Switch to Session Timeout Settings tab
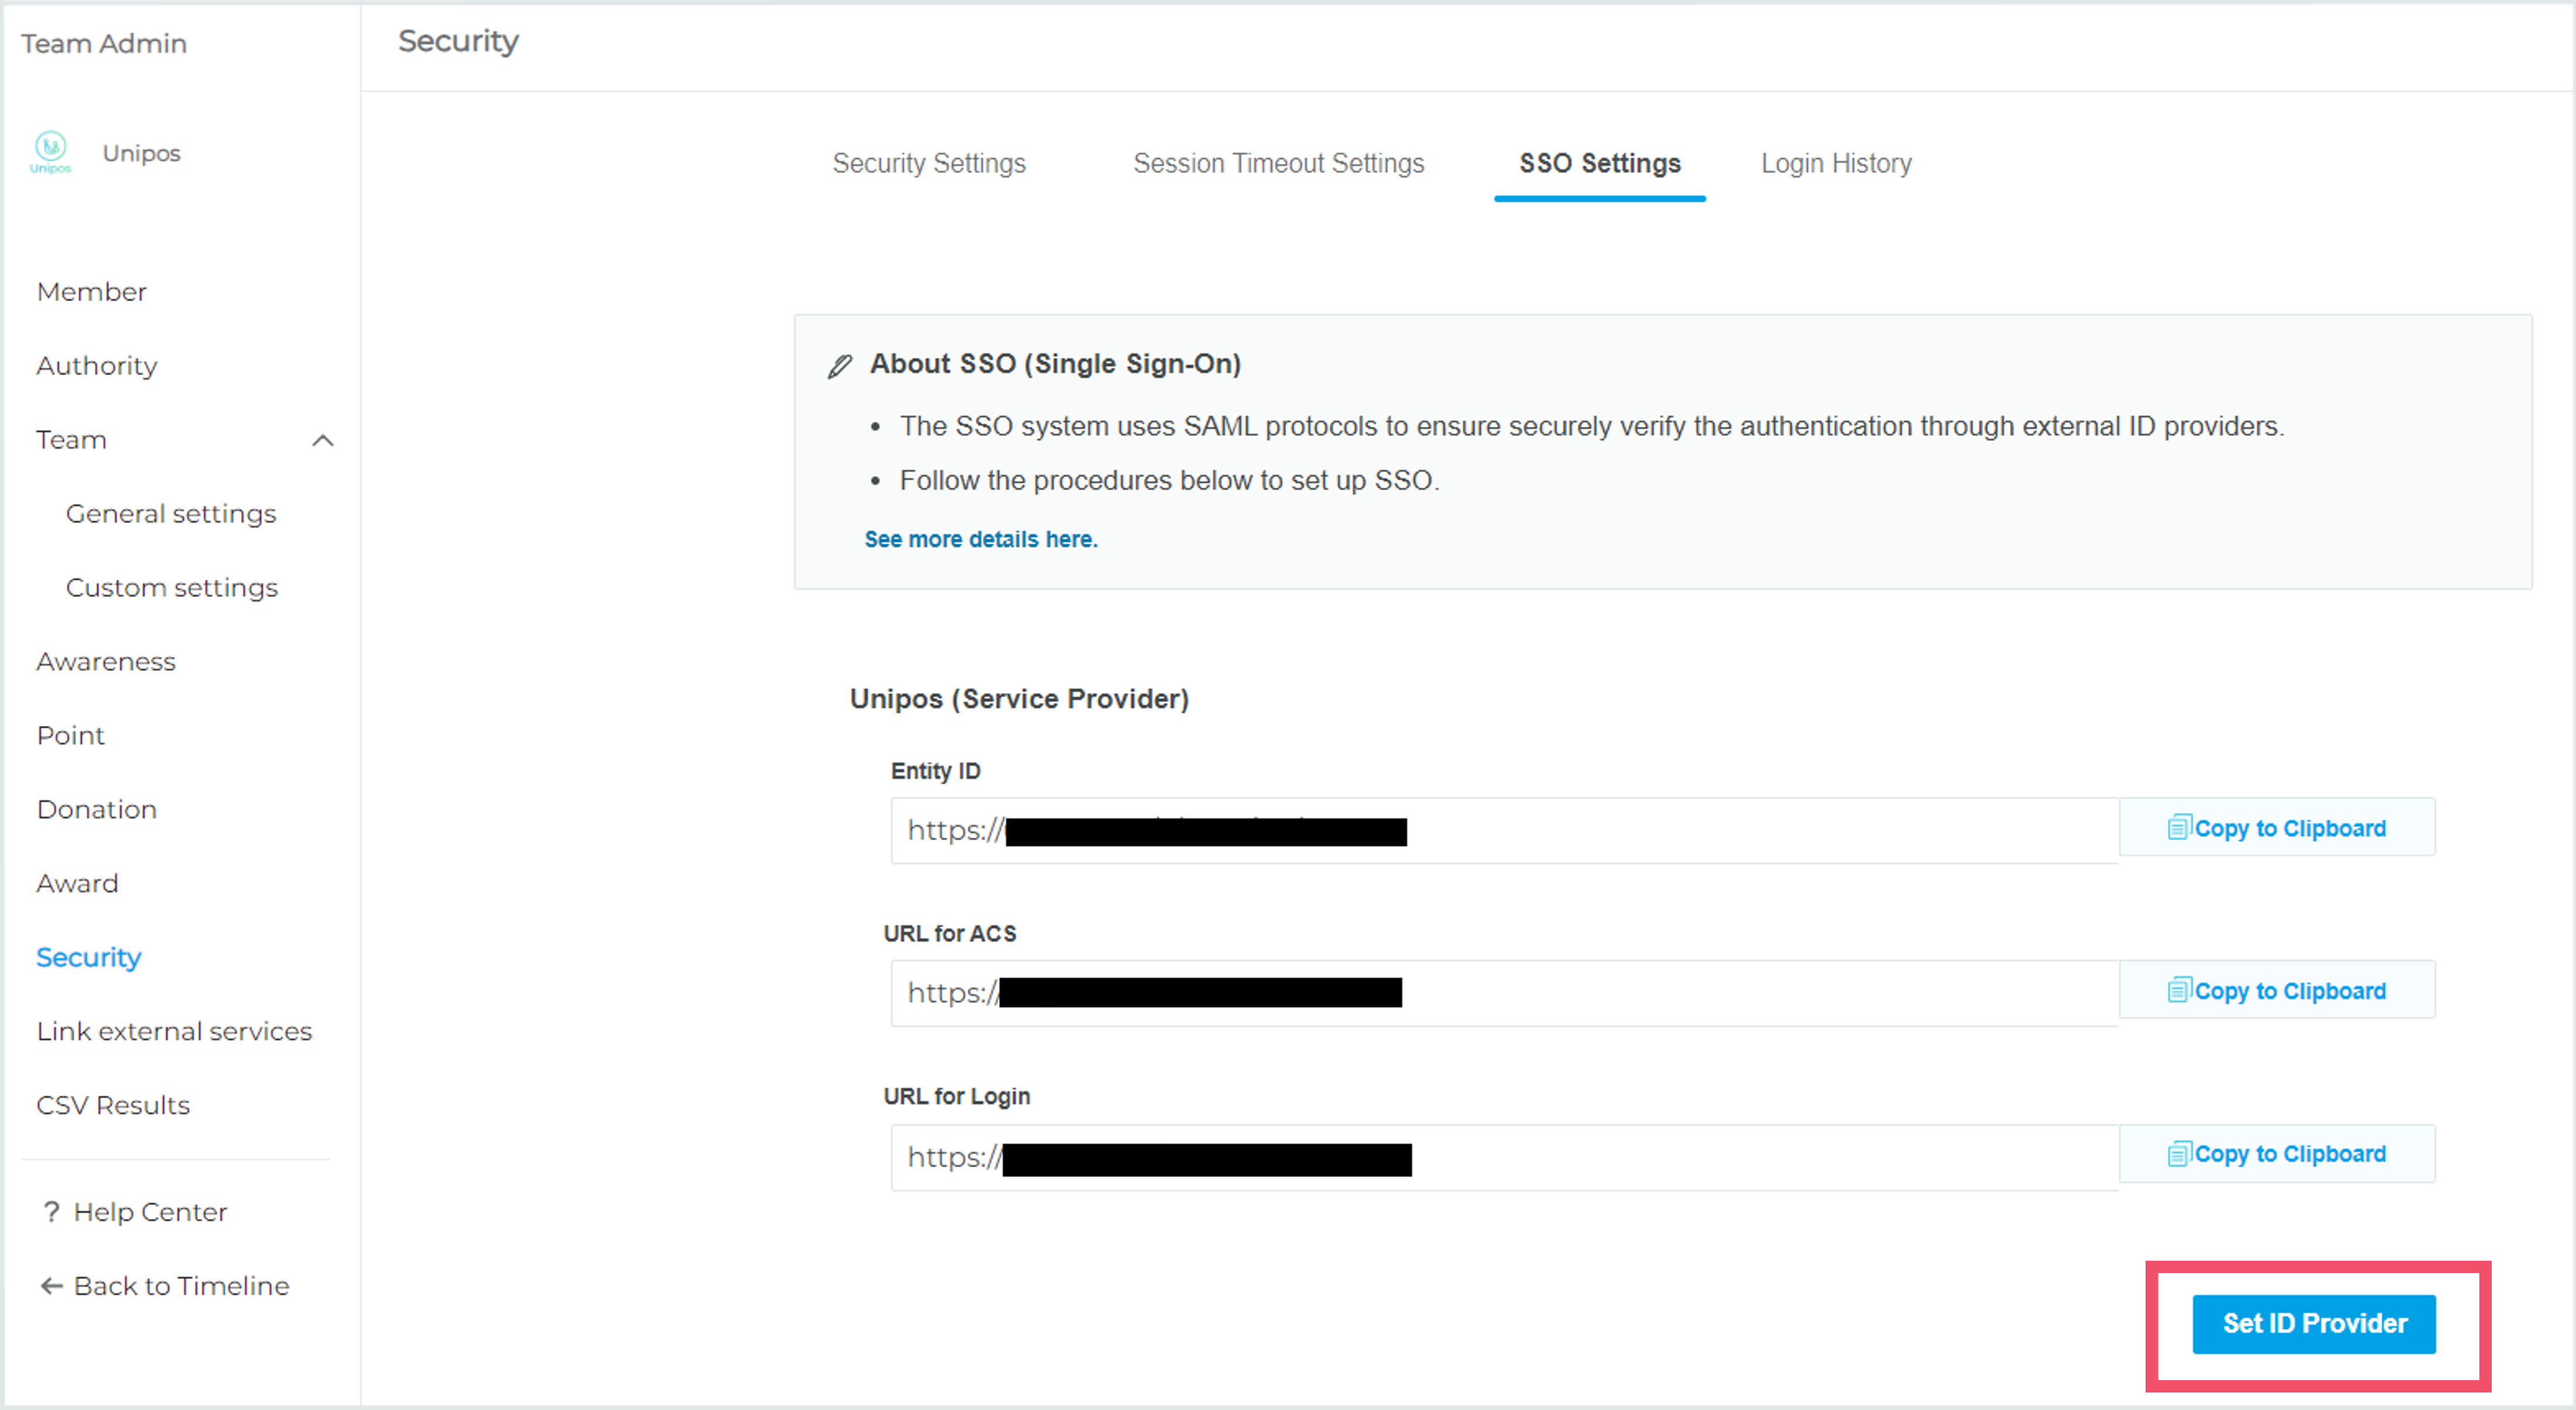 (1278, 163)
